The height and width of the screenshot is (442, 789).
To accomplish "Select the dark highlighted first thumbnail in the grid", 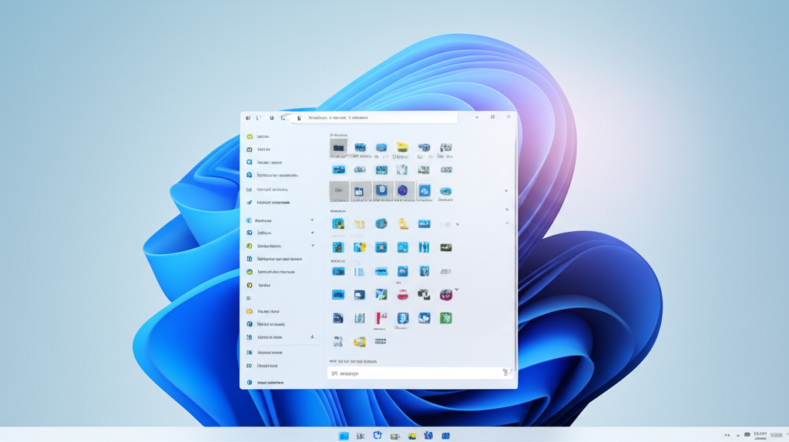I will coord(338,146).
